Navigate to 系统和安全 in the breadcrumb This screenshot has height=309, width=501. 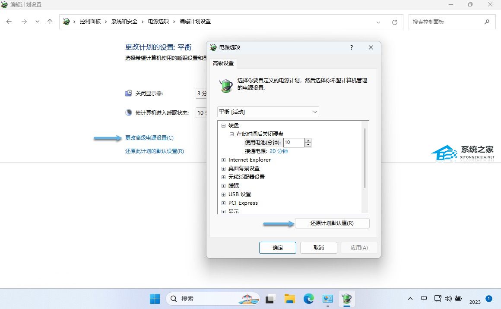(124, 22)
